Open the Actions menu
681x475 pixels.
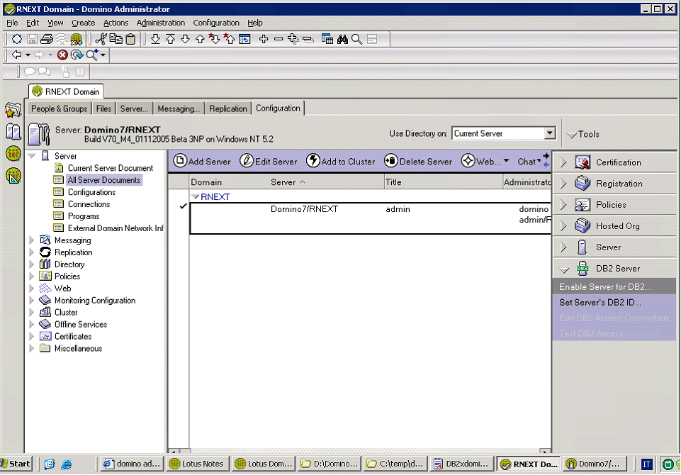point(116,23)
